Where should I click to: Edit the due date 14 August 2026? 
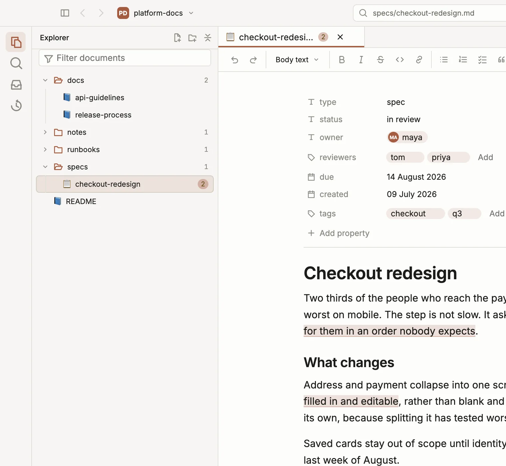coord(416,177)
